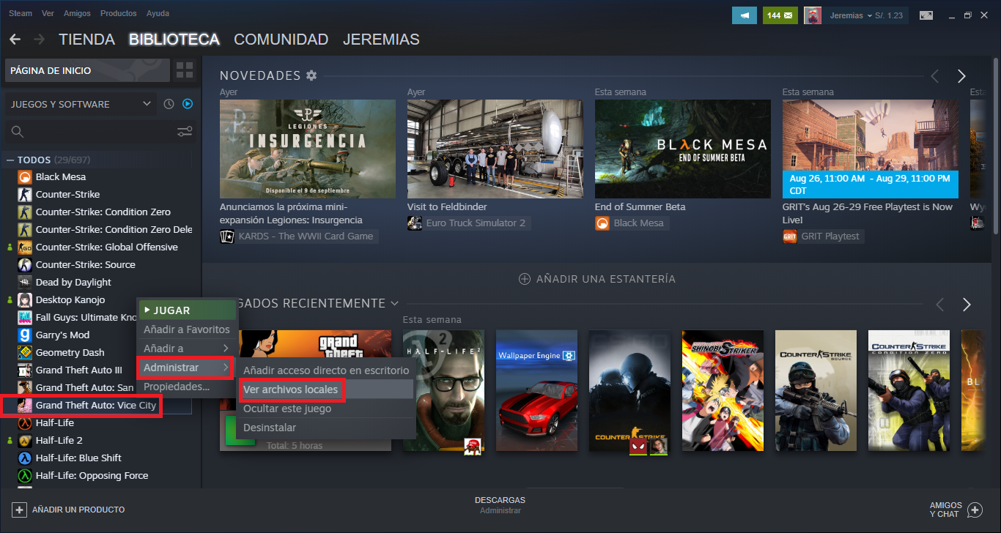Click the Half-Life: Opposing Force icon
The height and width of the screenshot is (533, 1001).
25,475
